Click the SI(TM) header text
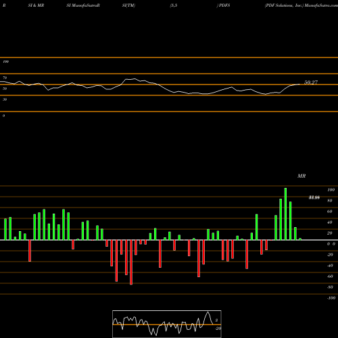Screen dimensions: 338x338 (x=128, y=5)
